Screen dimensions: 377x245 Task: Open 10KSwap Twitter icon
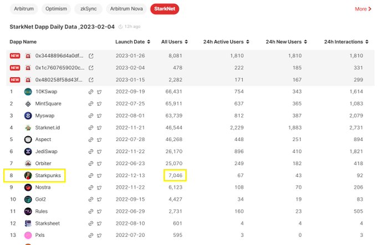coord(99,92)
